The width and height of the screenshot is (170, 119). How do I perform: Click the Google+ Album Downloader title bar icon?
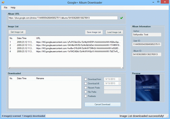point(3,2)
